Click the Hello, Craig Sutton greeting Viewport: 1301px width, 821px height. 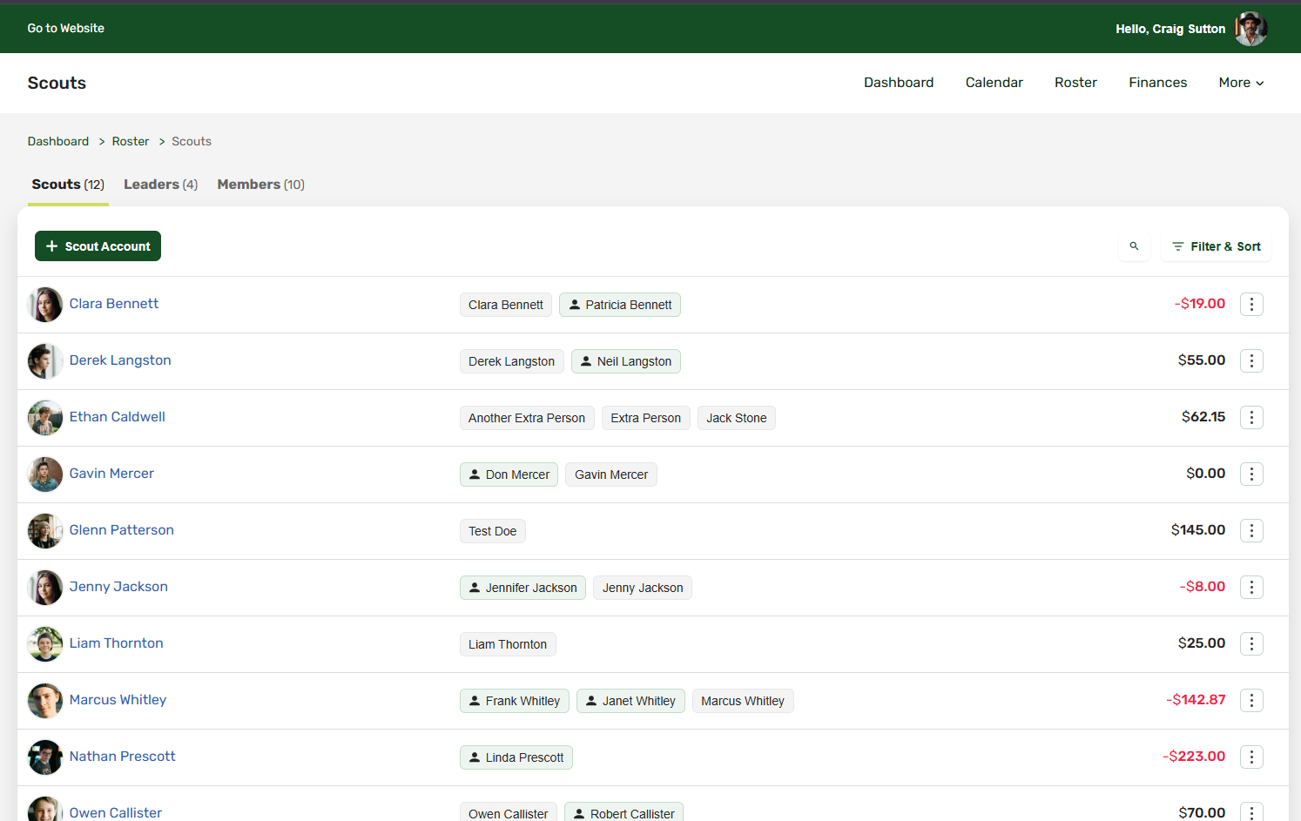pyautogui.click(x=1170, y=29)
